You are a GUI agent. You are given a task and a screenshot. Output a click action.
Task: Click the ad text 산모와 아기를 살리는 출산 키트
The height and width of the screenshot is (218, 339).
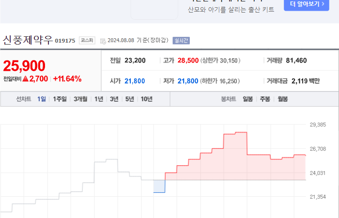coord(231,10)
